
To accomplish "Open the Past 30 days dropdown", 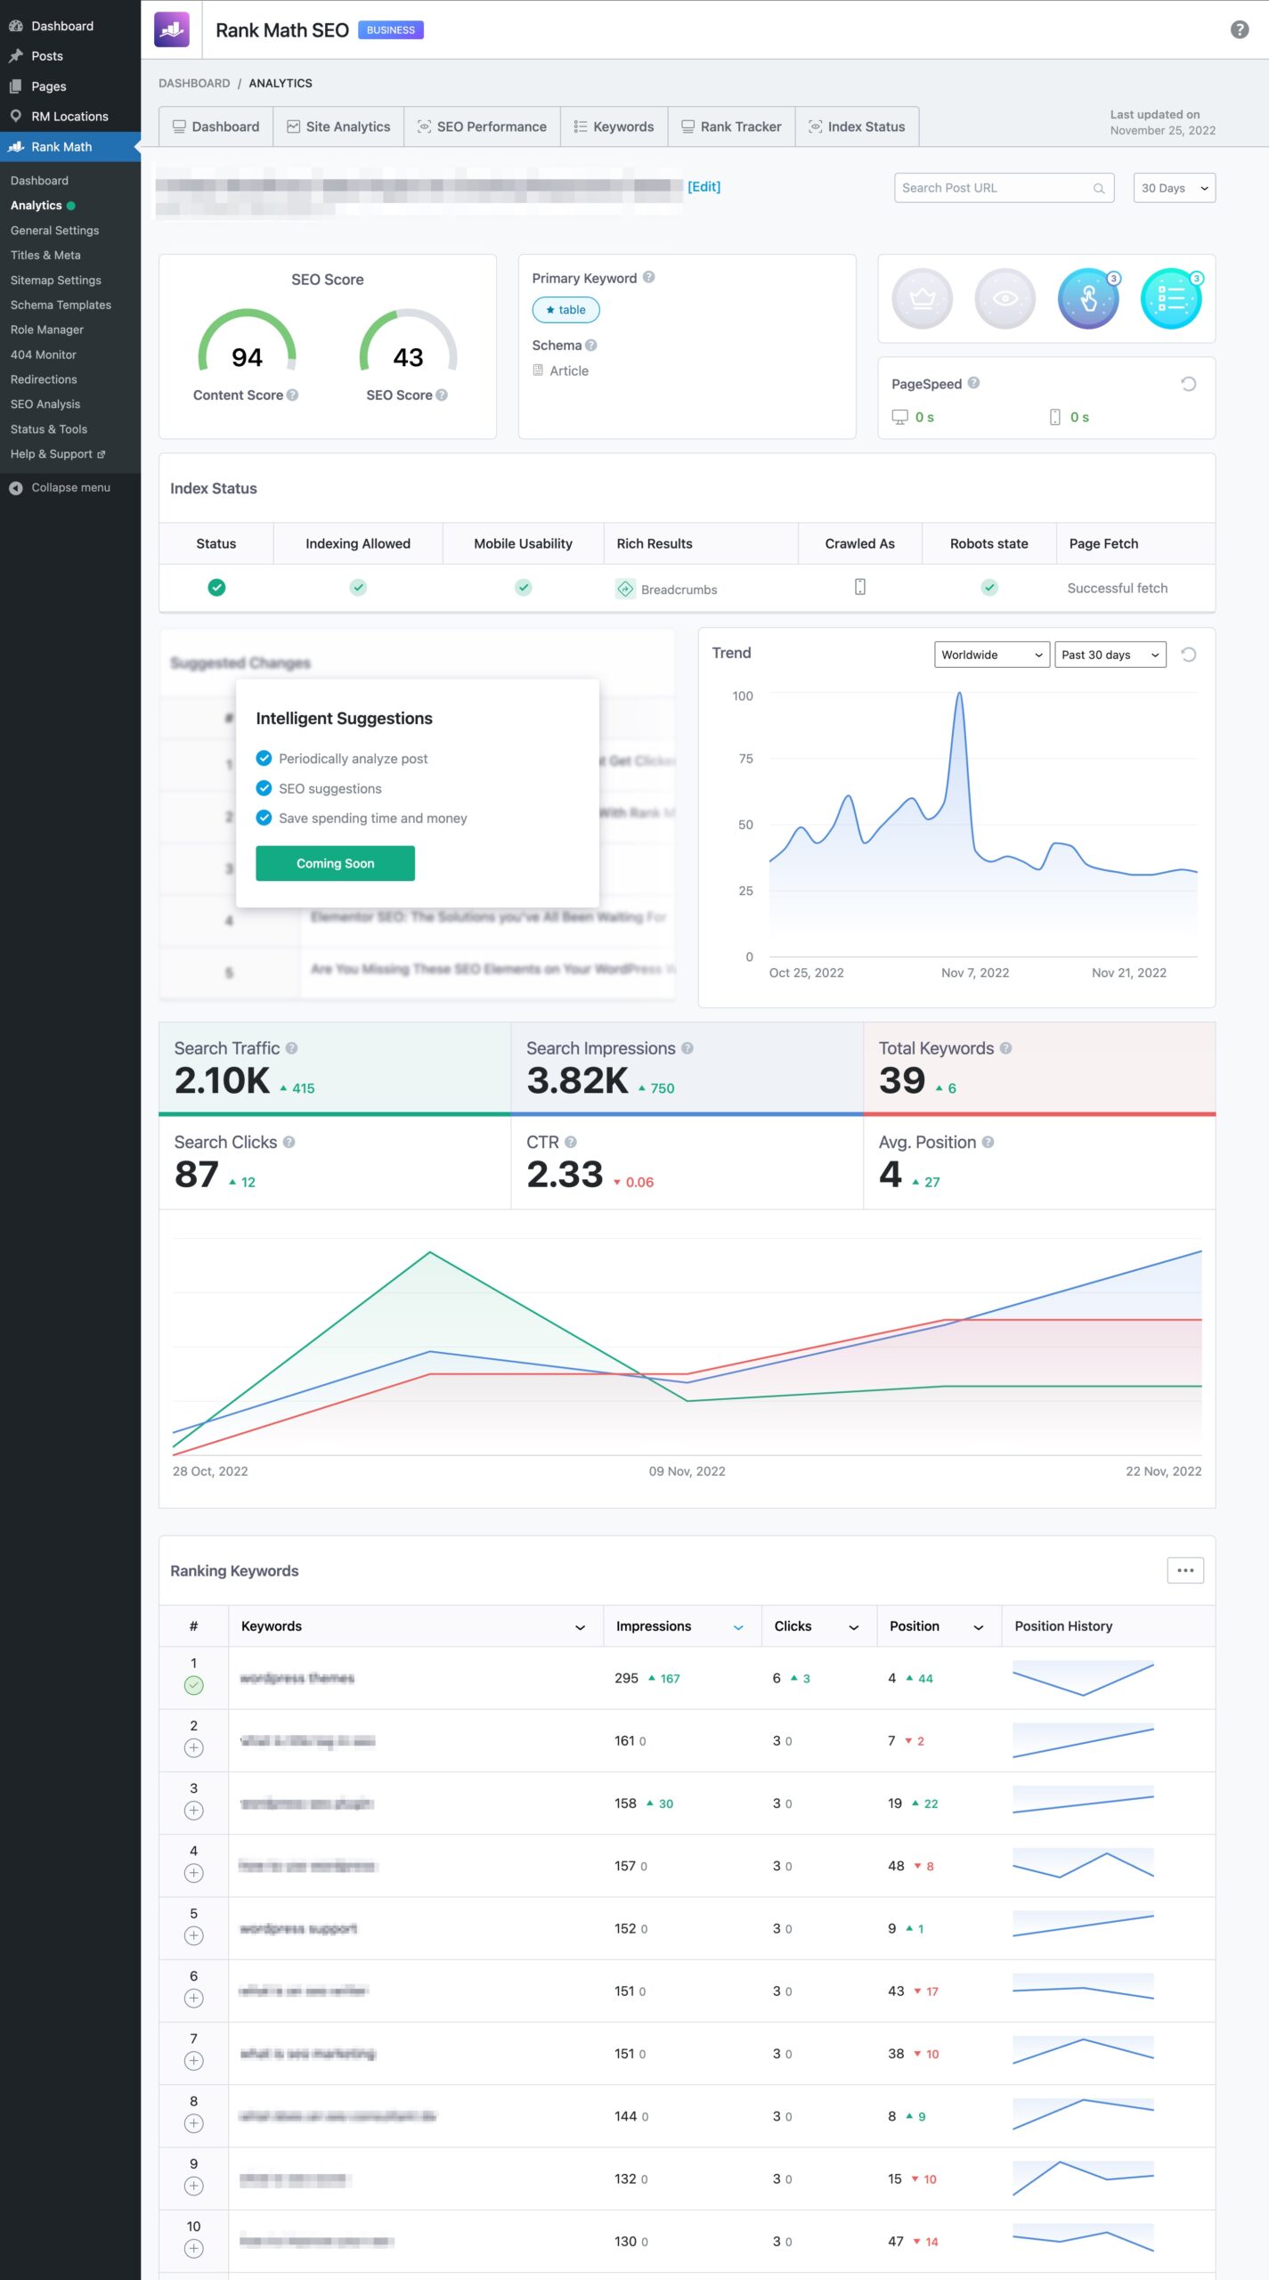I will coord(1110,655).
